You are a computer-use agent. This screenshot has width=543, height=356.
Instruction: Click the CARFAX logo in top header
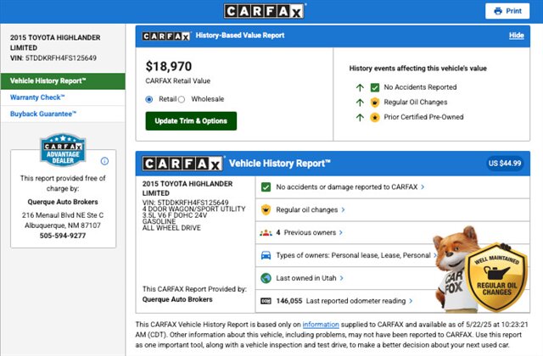[265, 11]
